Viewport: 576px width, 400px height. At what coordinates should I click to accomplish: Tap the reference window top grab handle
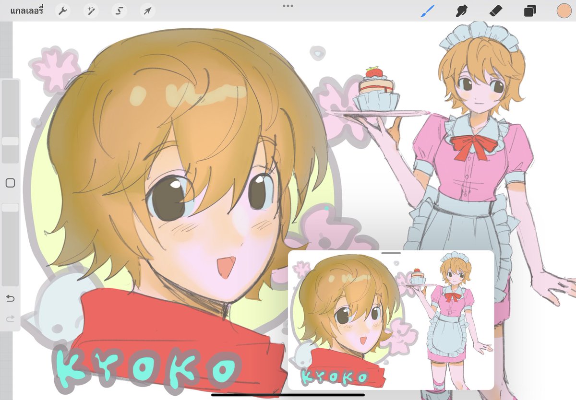pyautogui.click(x=391, y=253)
